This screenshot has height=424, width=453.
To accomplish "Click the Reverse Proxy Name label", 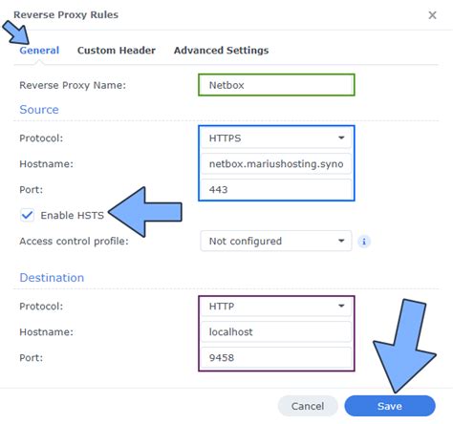I will tap(73, 85).
